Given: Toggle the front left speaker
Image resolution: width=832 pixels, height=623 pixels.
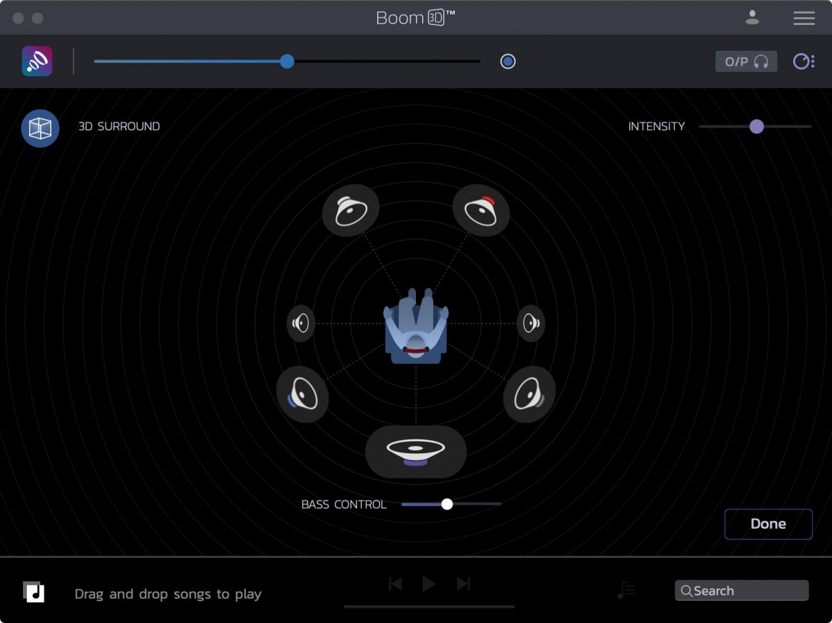Looking at the screenshot, I should tap(351, 210).
